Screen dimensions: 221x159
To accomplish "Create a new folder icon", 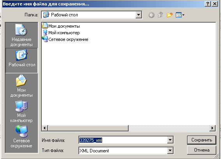I will pos(170,15).
